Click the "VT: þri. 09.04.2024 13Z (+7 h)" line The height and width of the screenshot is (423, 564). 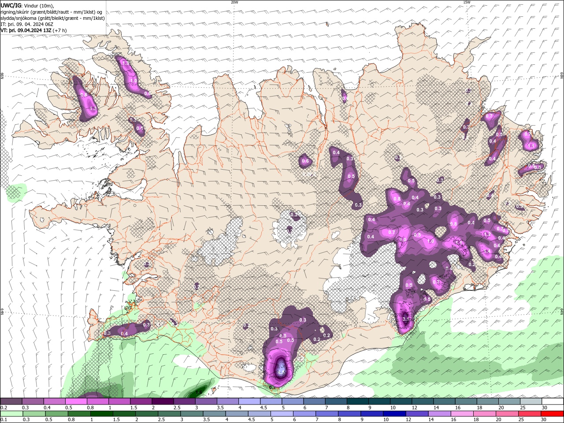34,30
